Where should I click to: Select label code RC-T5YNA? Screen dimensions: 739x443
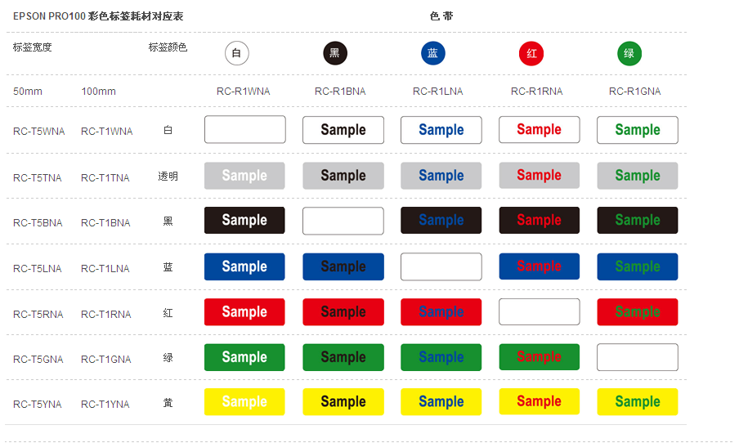click(38, 405)
